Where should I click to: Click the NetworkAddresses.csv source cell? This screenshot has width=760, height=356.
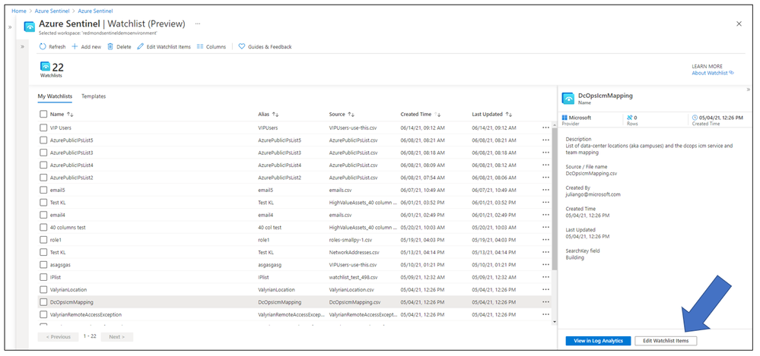[354, 253]
